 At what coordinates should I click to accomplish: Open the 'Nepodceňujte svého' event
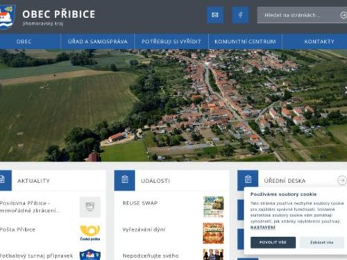(151, 256)
